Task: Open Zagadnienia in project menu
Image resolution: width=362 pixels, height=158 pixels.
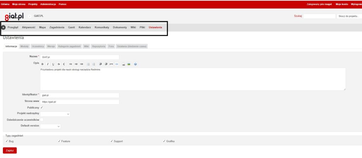Action: click(x=57, y=27)
